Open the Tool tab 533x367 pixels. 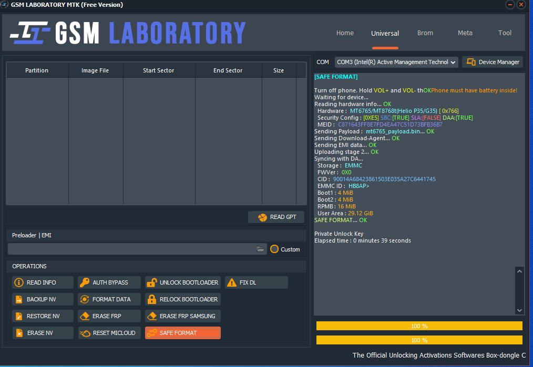(x=505, y=33)
